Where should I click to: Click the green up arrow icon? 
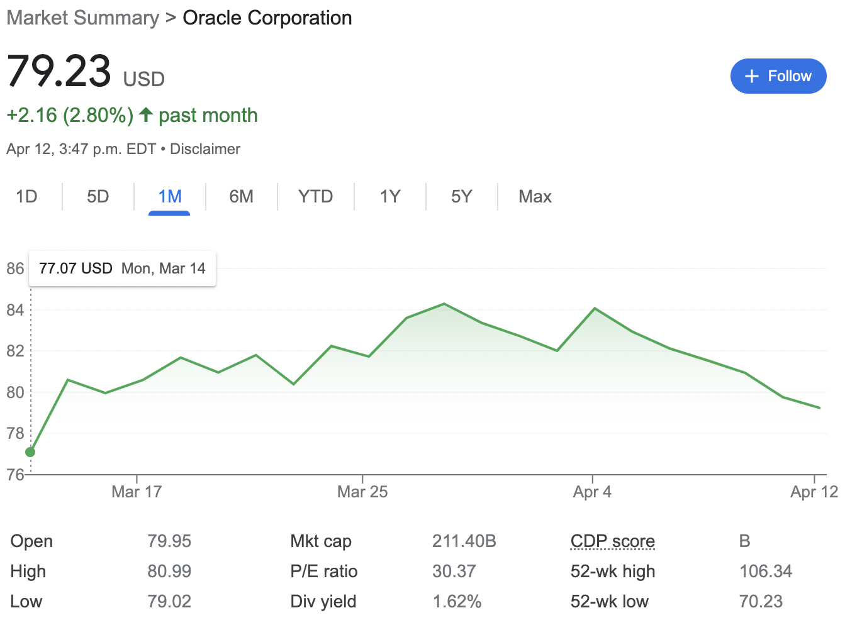click(146, 114)
